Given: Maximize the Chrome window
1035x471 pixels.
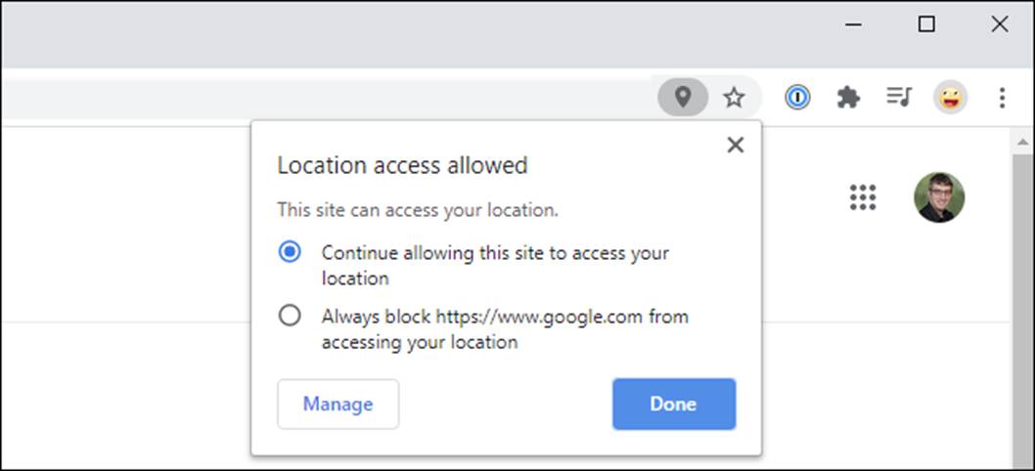Looking at the screenshot, I should click(926, 25).
